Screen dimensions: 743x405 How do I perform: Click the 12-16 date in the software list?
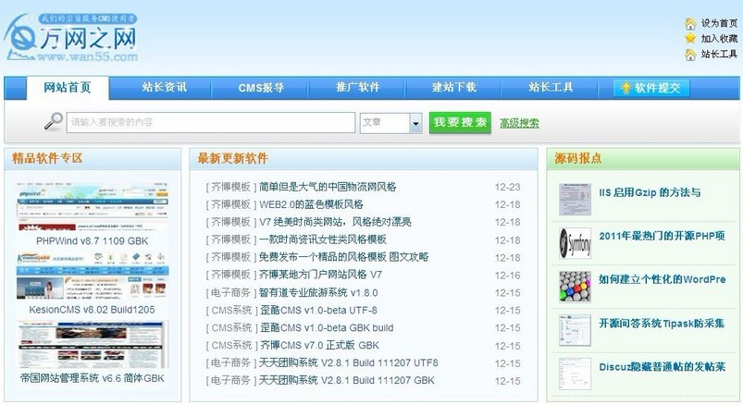pos(507,276)
